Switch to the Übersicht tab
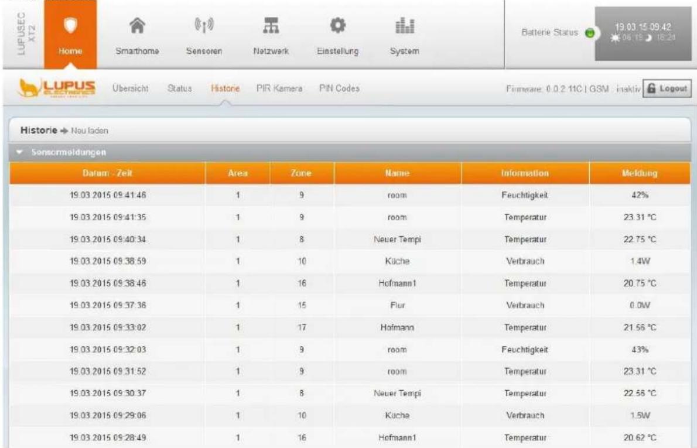The width and height of the screenshot is (697, 448). pyautogui.click(x=131, y=88)
